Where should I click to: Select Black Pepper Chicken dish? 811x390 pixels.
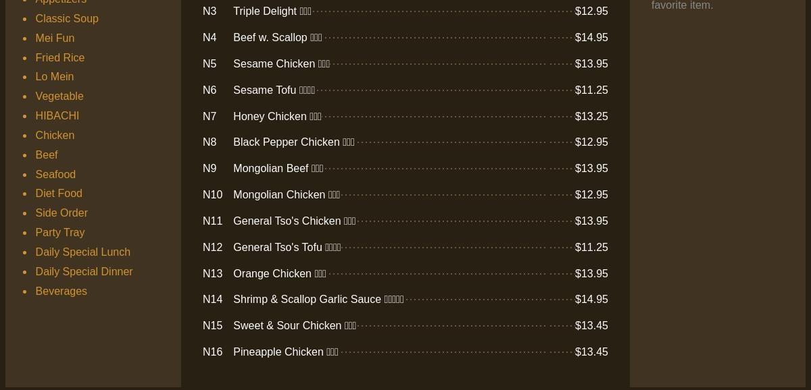pos(286,142)
